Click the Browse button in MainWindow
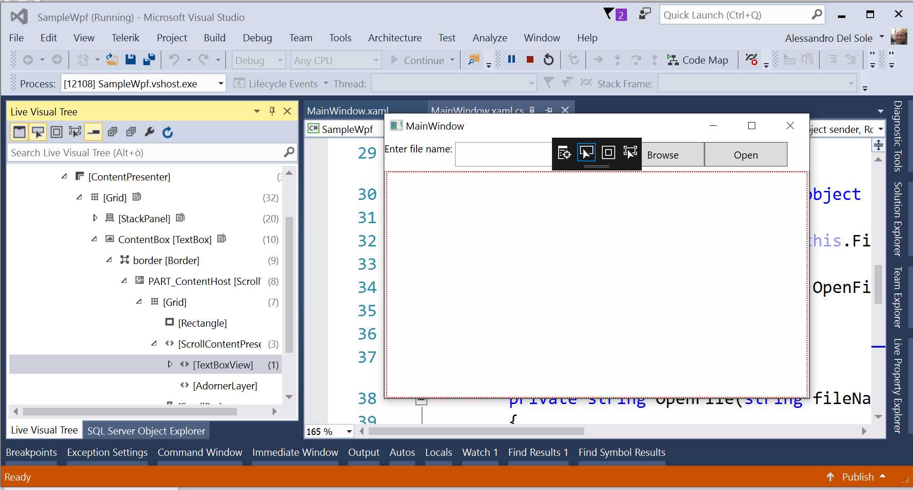Viewport: 913px width, 490px height. pyautogui.click(x=672, y=155)
